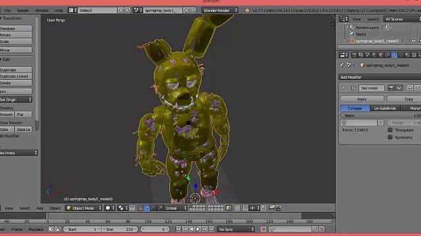Image resolution: width=421 pixels, height=236 pixels.
Task: Open the Scene properties tab icon
Action: [368, 55]
